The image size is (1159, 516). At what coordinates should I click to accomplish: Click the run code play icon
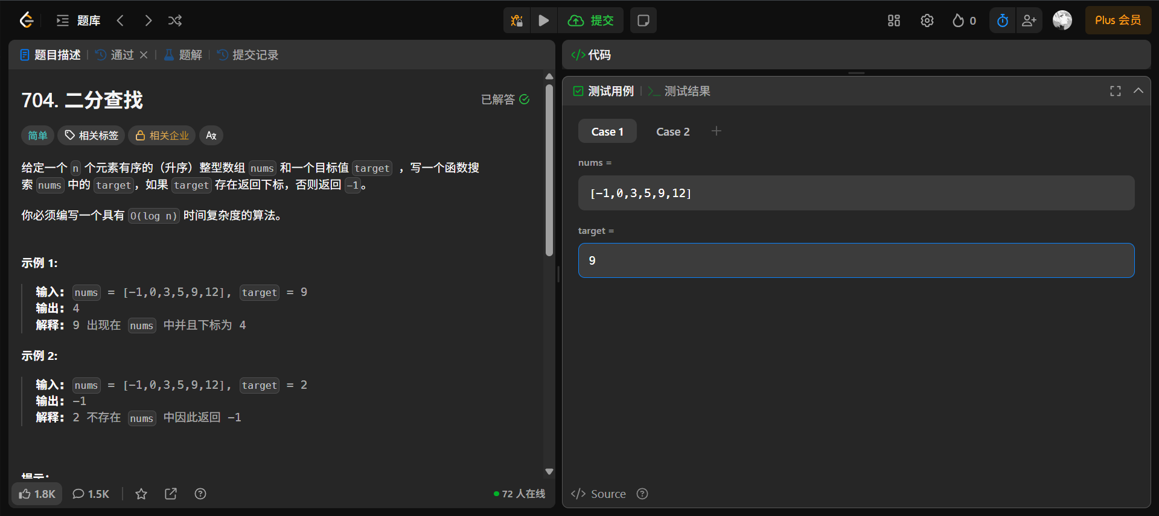(543, 20)
